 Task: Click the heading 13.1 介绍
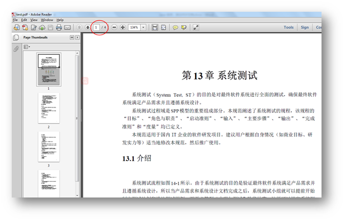136,158
